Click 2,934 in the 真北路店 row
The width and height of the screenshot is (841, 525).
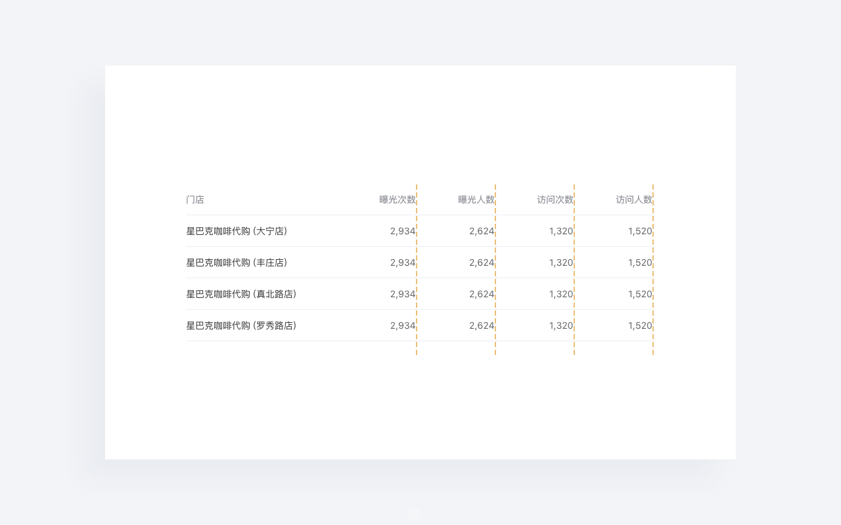pos(403,294)
